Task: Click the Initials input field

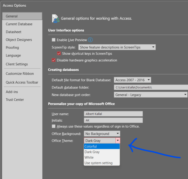Action: pos(113,120)
